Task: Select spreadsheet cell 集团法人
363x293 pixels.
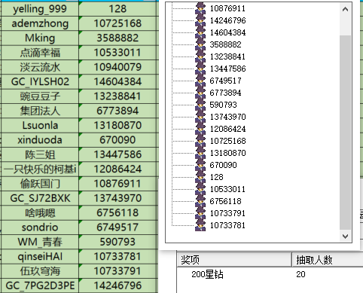Action: coord(40,111)
